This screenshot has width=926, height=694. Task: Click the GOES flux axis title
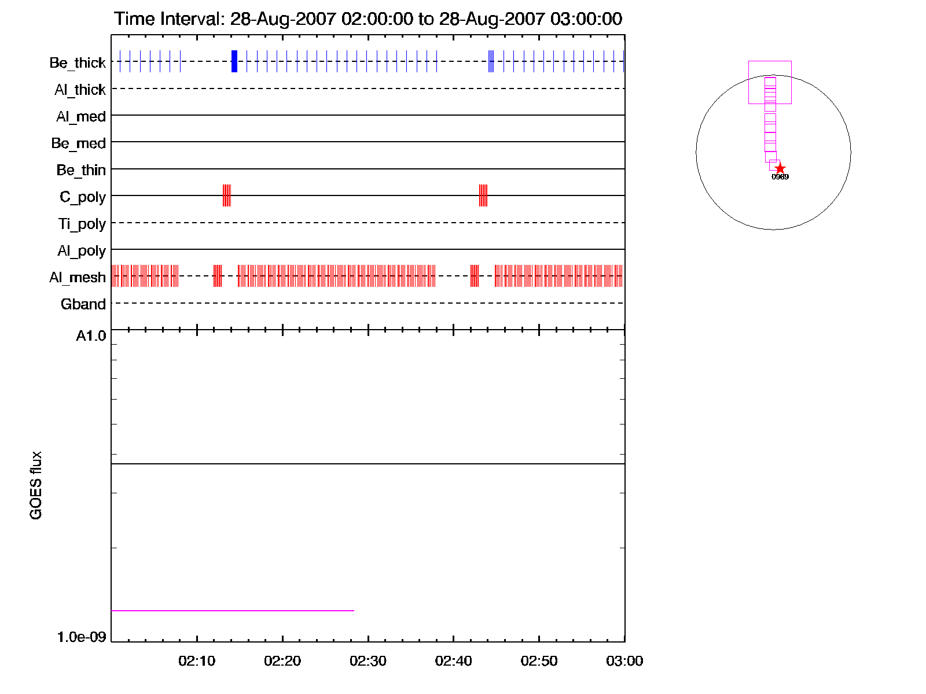36,485
